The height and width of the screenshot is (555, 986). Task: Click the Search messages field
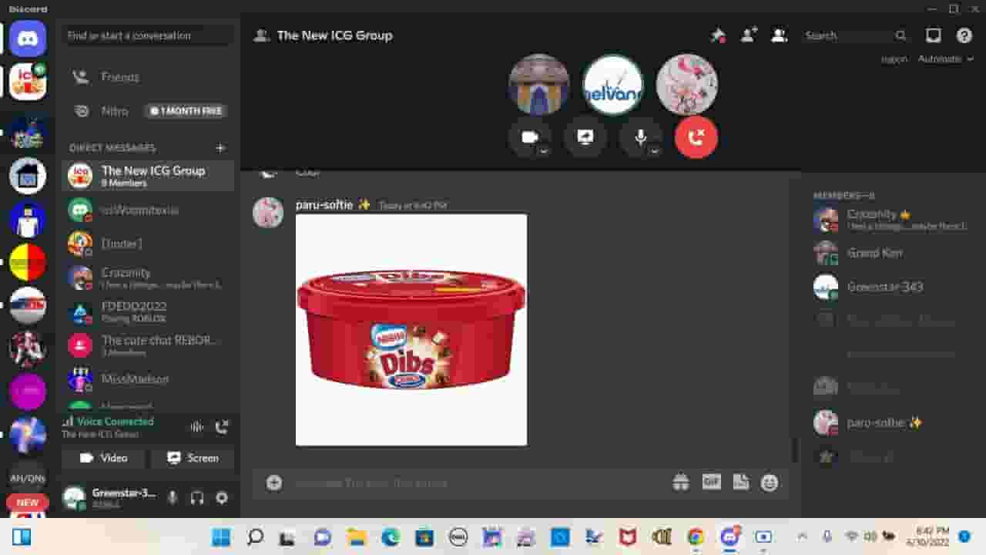[856, 35]
